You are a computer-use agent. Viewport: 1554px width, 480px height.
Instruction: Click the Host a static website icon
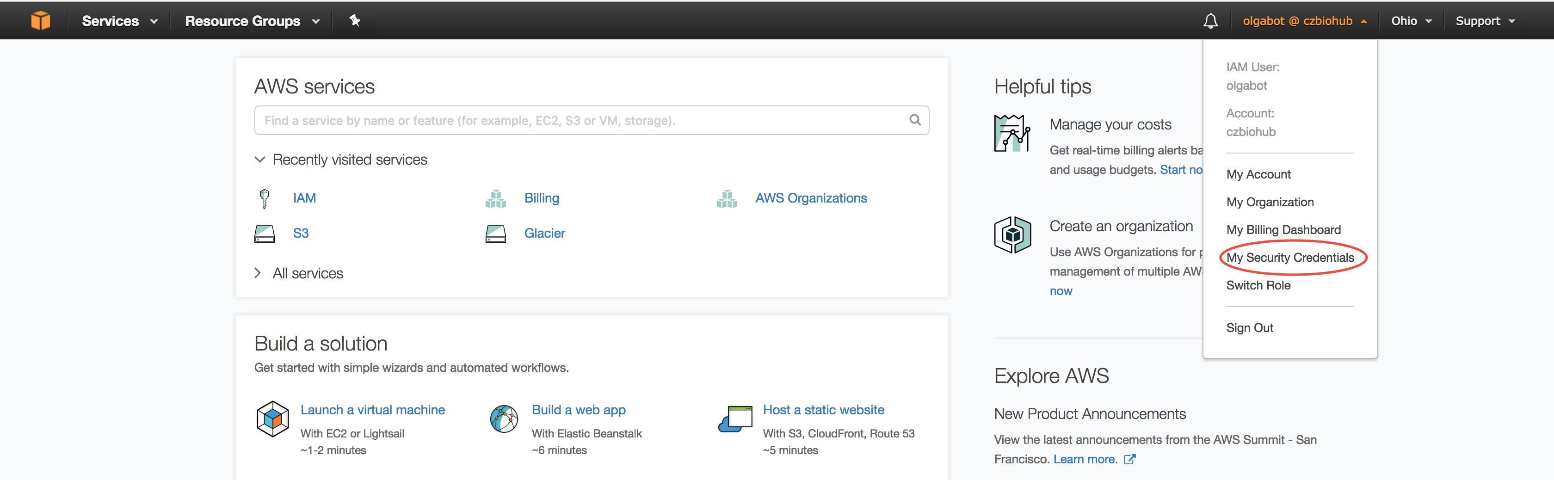tap(735, 418)
